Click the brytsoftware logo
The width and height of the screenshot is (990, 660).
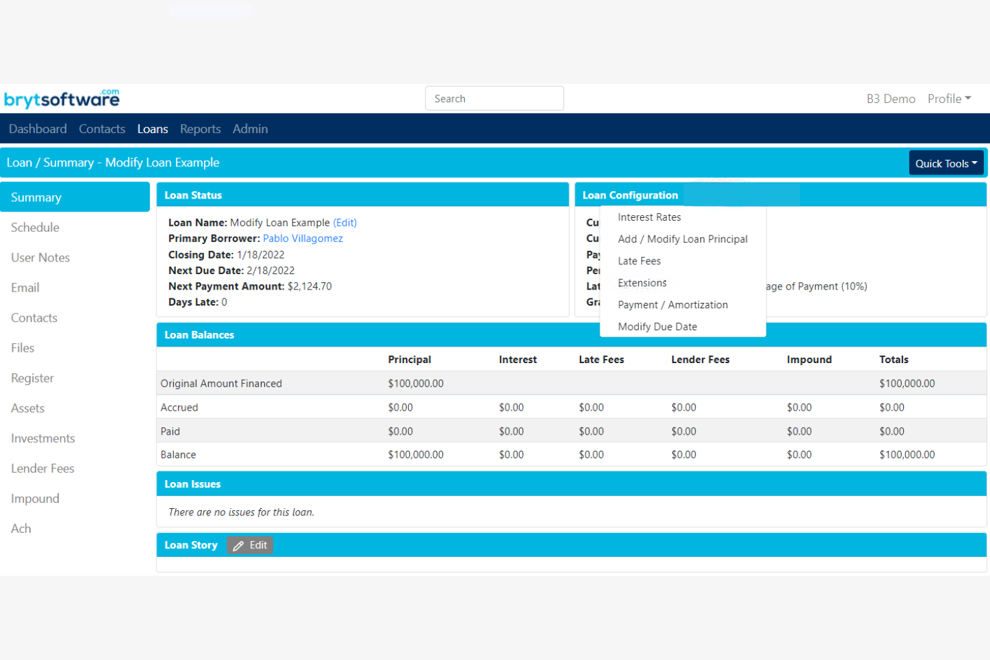(x=62, y=98)
